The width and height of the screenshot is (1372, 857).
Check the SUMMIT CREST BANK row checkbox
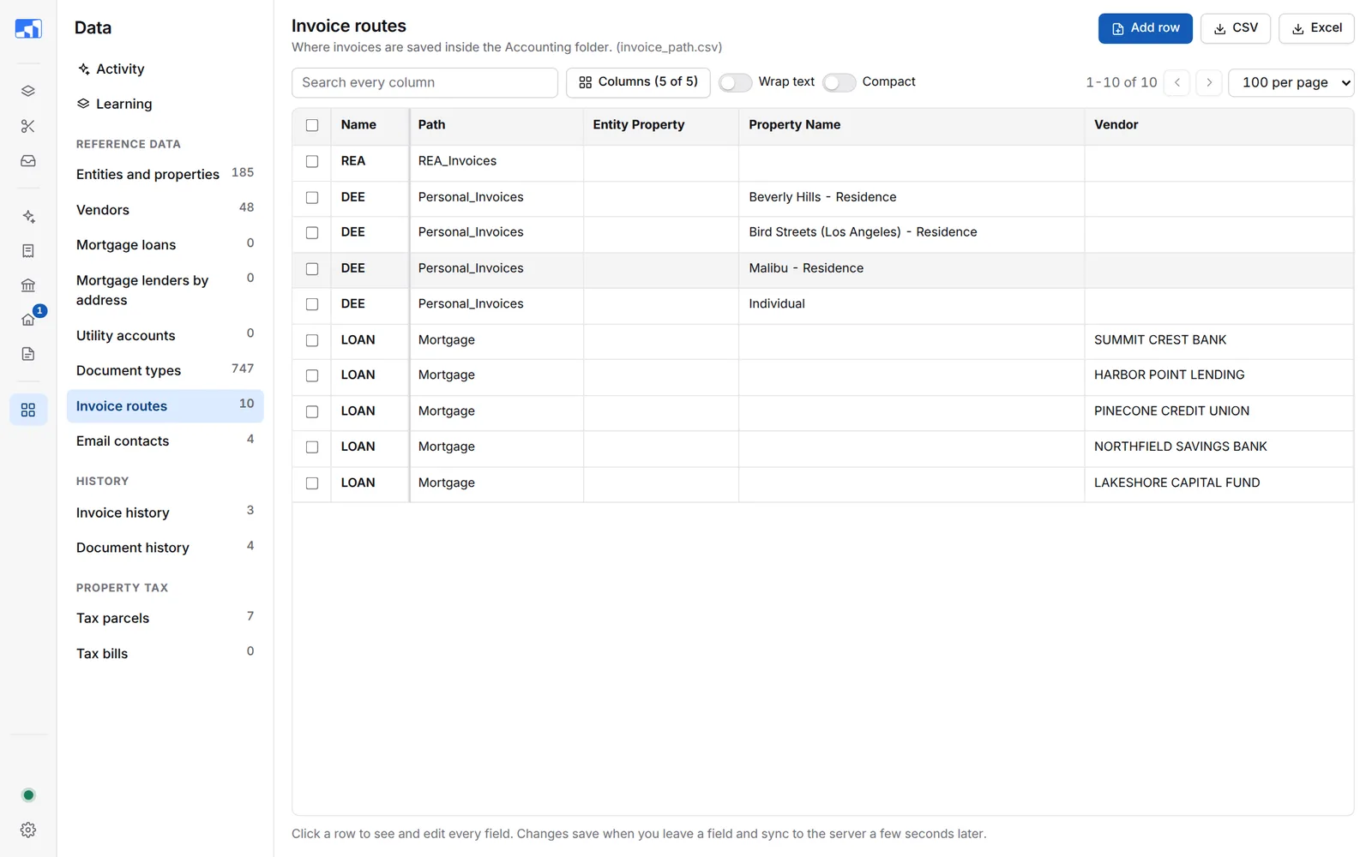coord(312,340)
